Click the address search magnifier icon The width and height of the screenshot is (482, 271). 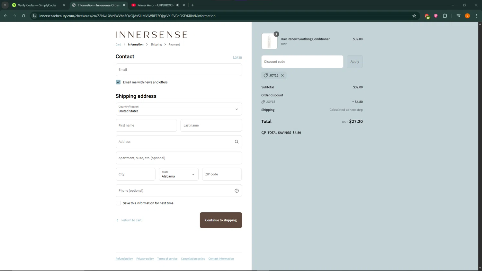[x=237, y=142]
